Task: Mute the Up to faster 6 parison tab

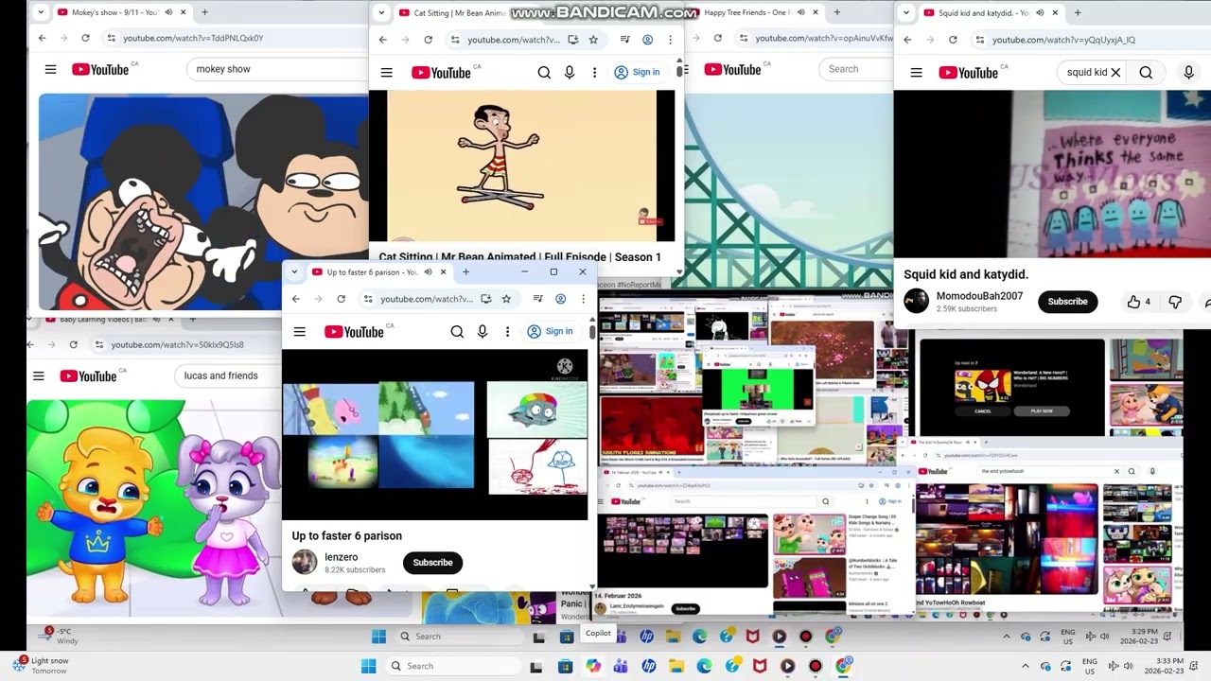Action: point(428,272)
